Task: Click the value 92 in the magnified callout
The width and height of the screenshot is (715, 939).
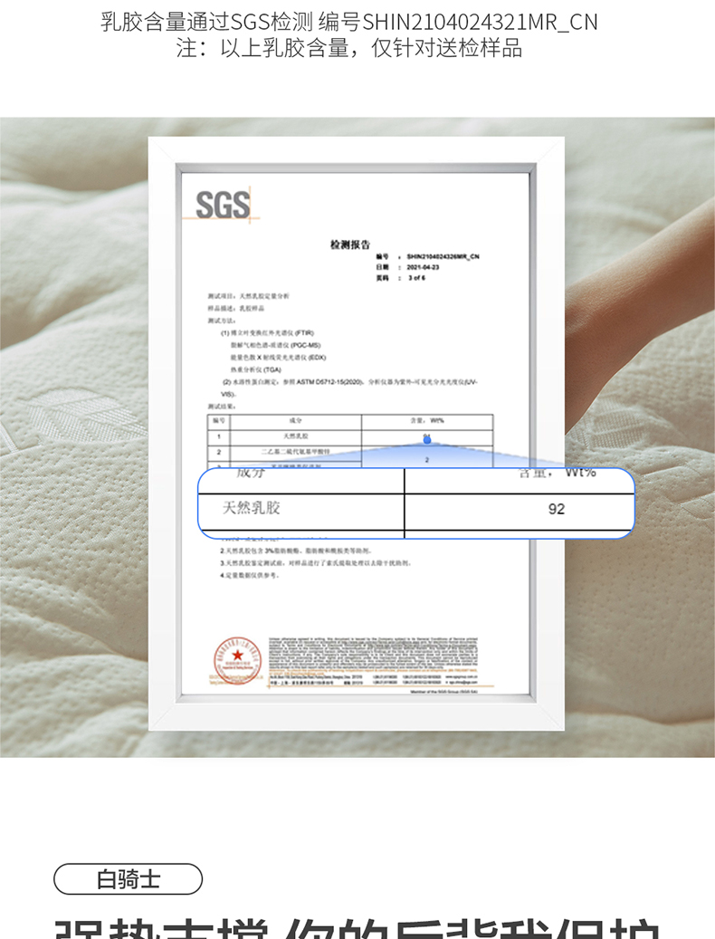Action: [556, 509]
